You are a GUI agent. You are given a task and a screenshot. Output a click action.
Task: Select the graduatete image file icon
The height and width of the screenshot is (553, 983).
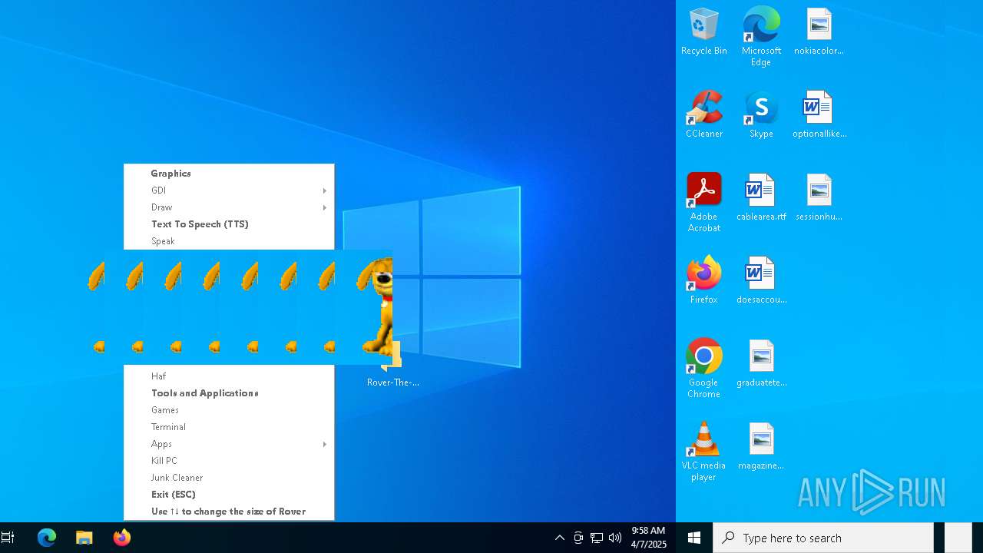click(x=761, y=363)
